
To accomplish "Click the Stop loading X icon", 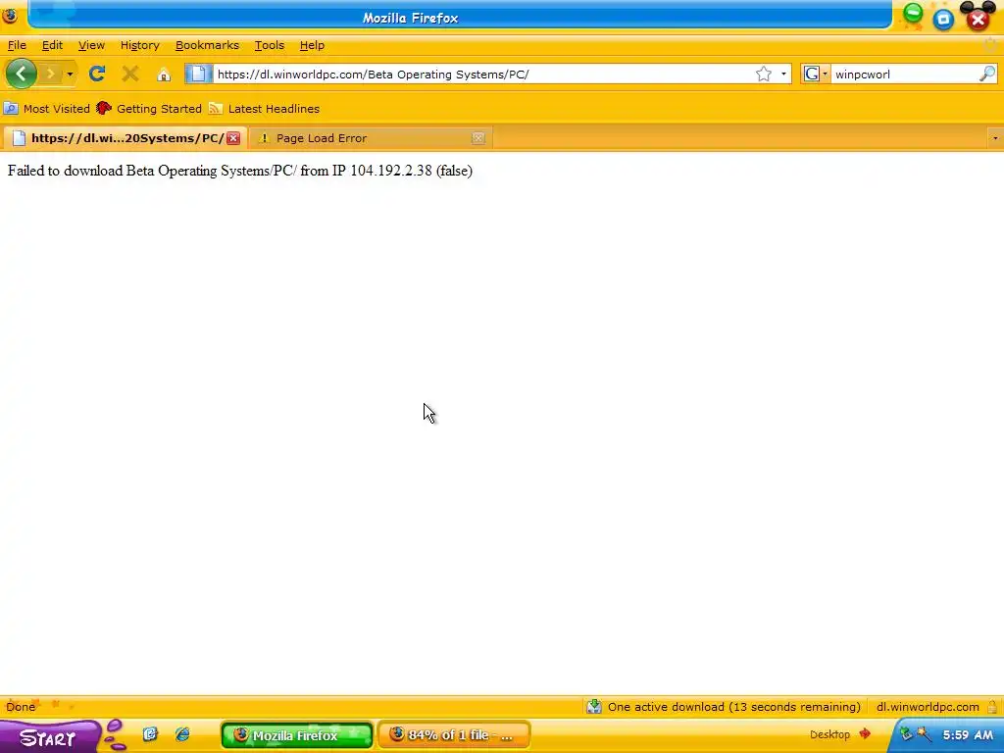I will tap(130, 75).
